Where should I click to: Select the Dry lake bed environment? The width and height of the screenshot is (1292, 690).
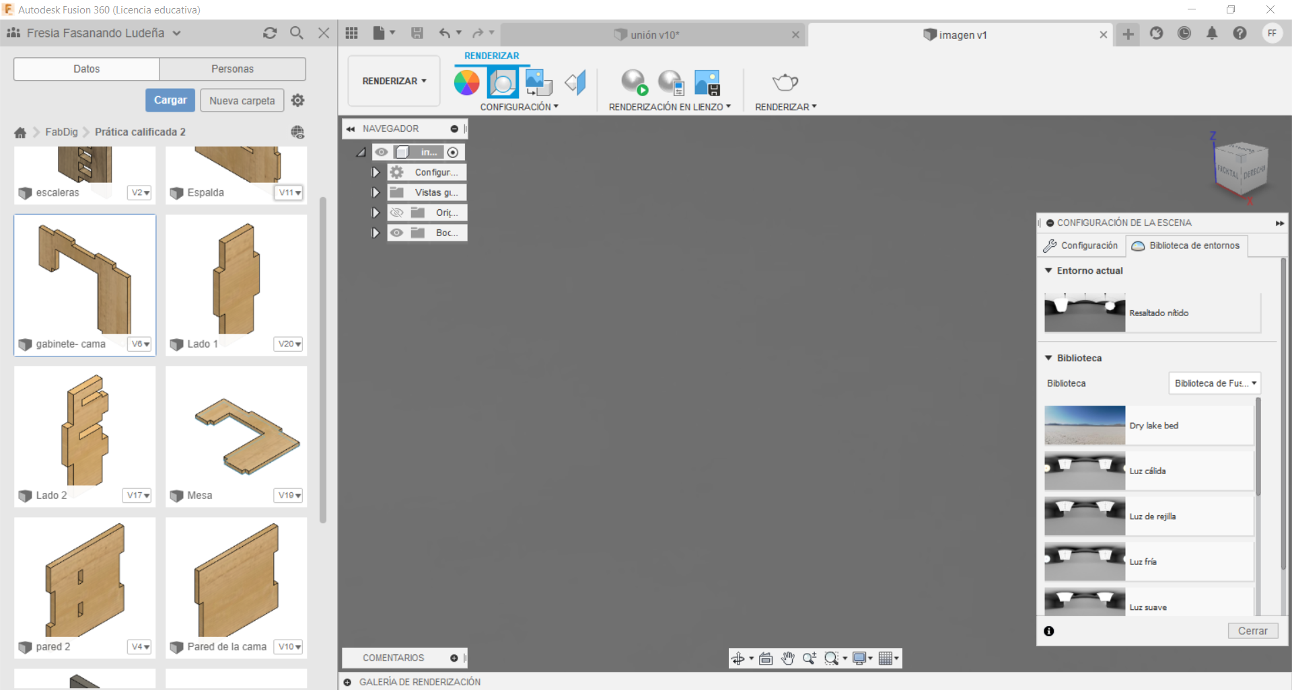(1149, 425)
